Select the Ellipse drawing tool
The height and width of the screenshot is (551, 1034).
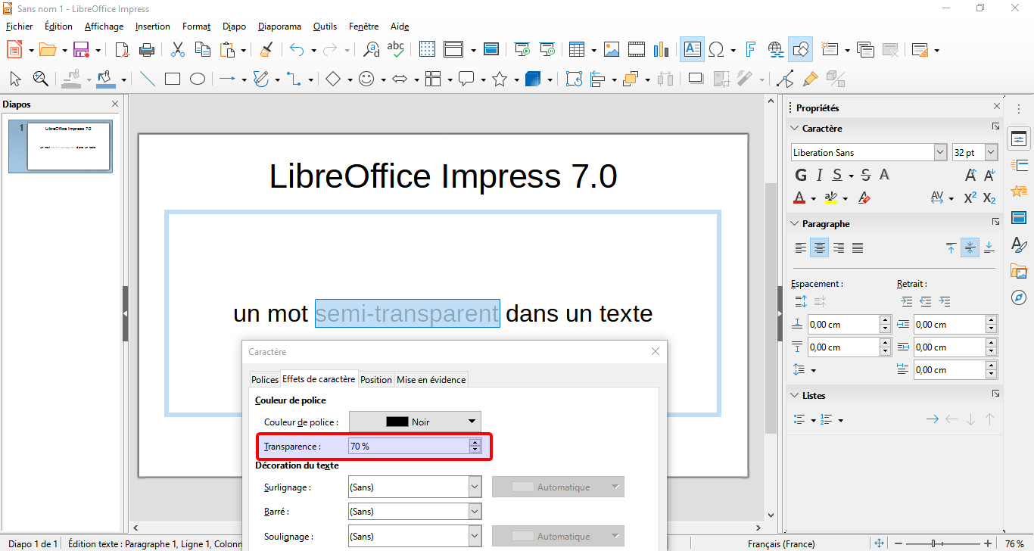pyautogui.click(x=197, y=79)
